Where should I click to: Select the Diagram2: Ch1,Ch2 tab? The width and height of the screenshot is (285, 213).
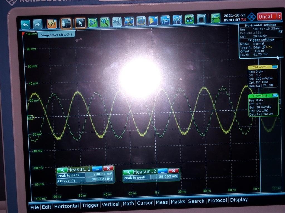tap(56, 35)
